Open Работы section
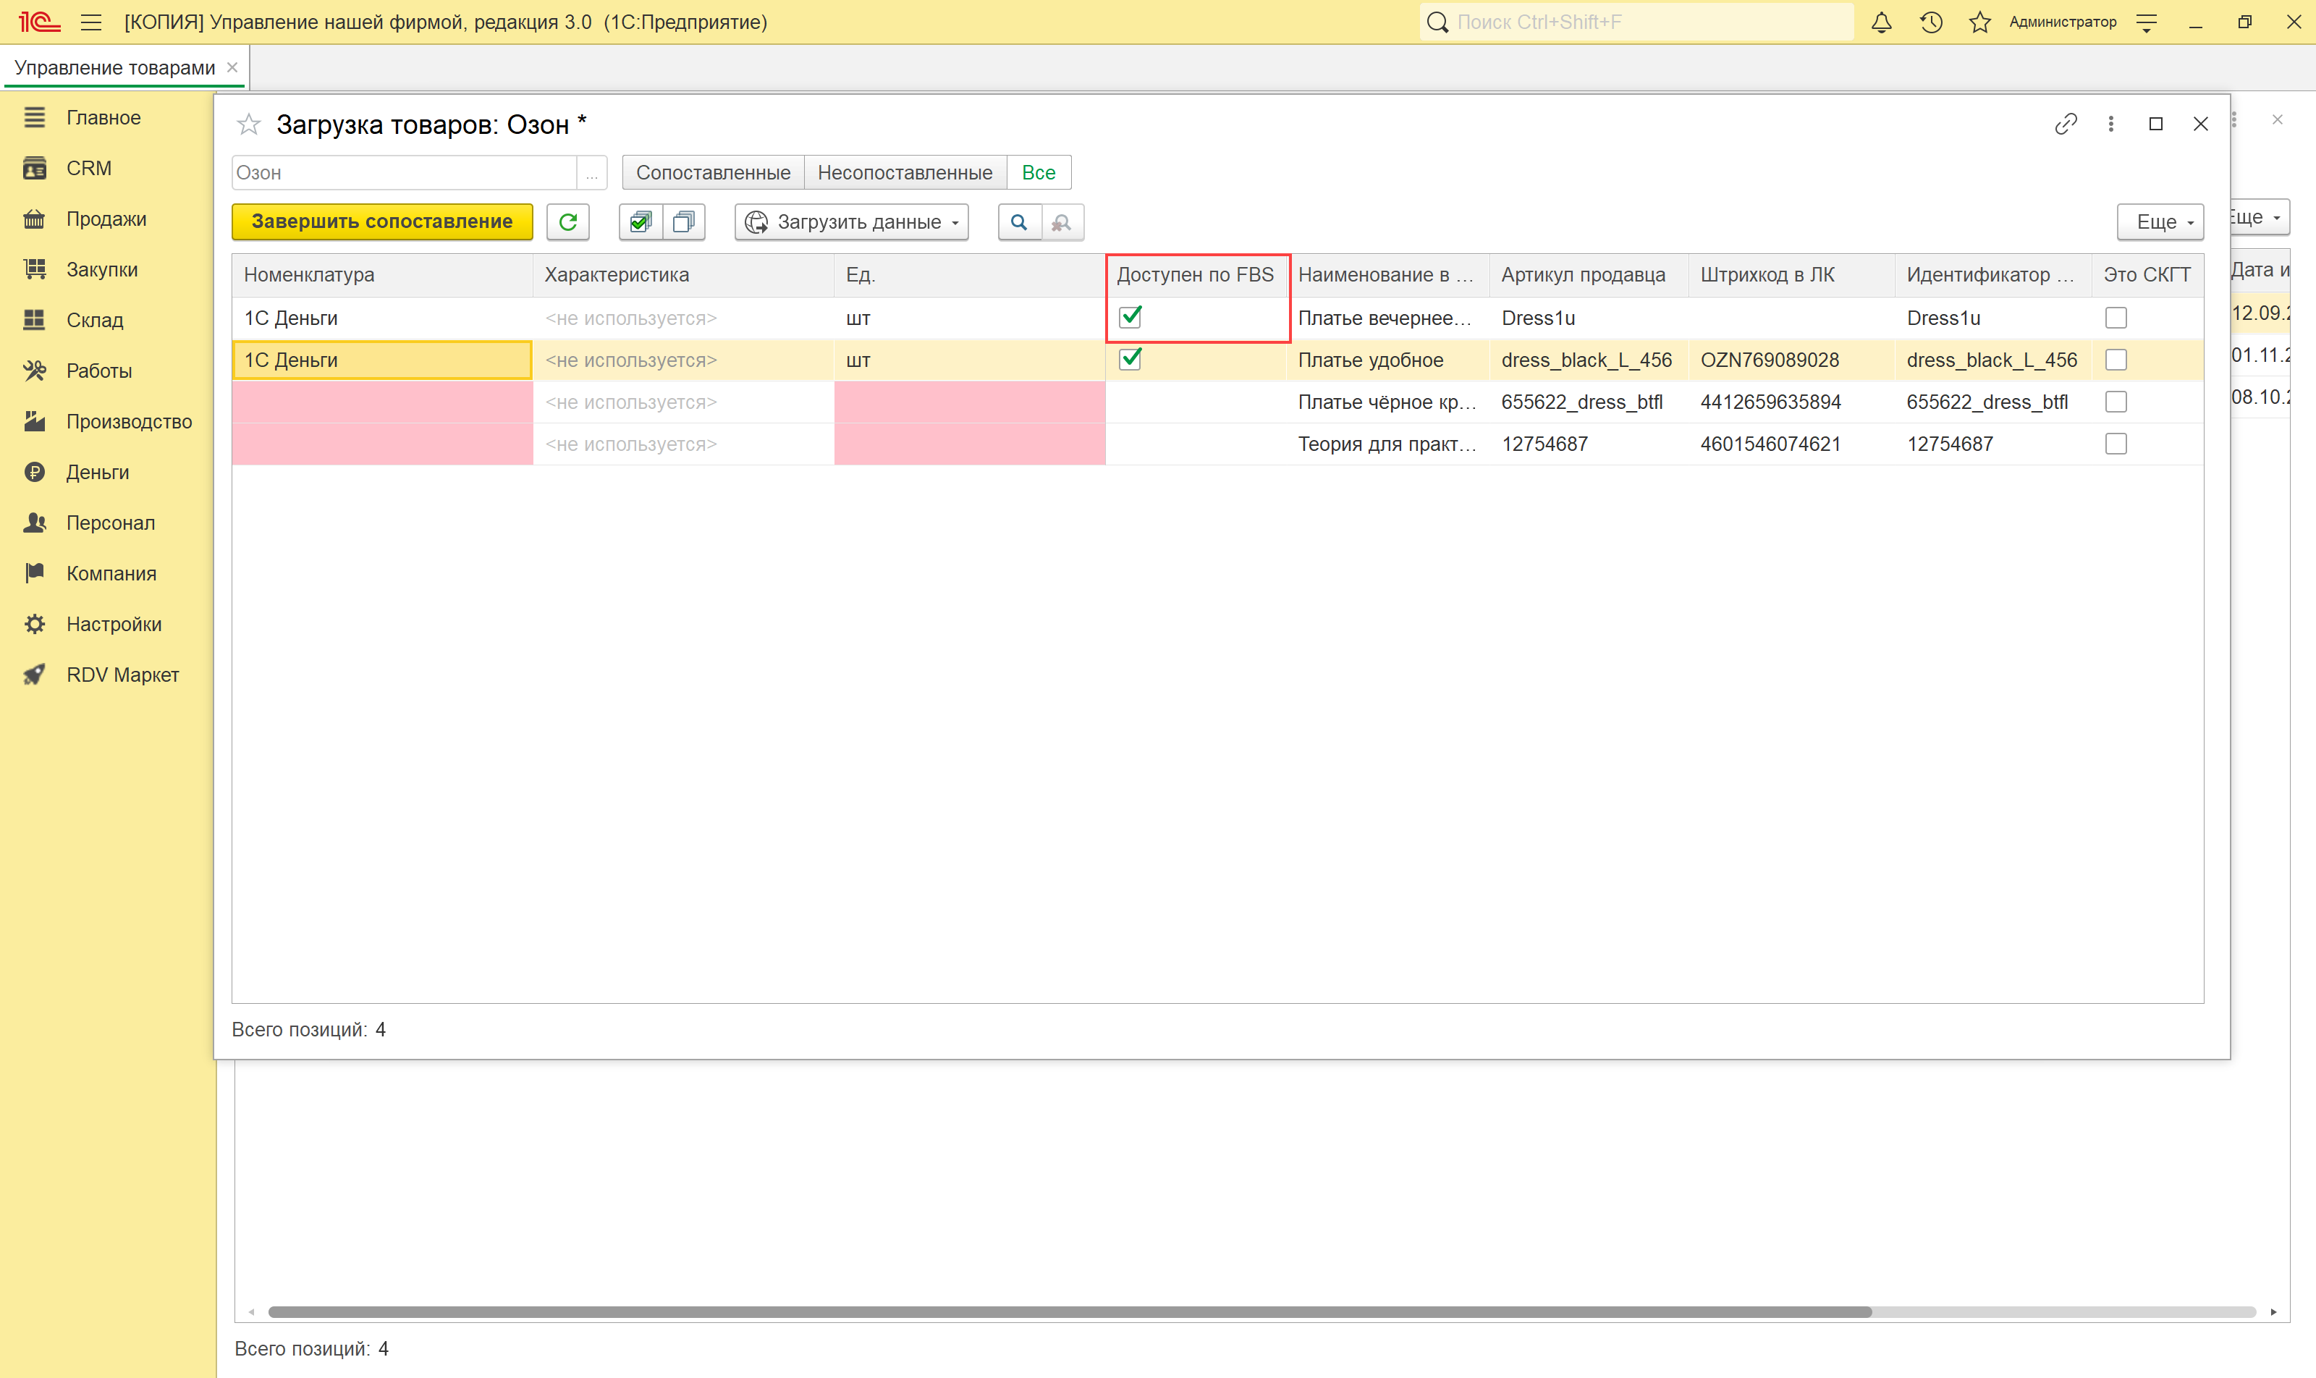 pos(98,371)
